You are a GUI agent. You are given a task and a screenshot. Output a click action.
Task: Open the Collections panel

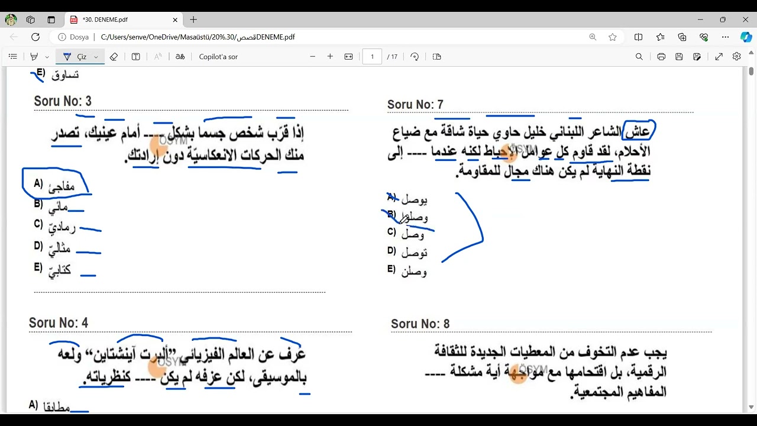[682, 37]
